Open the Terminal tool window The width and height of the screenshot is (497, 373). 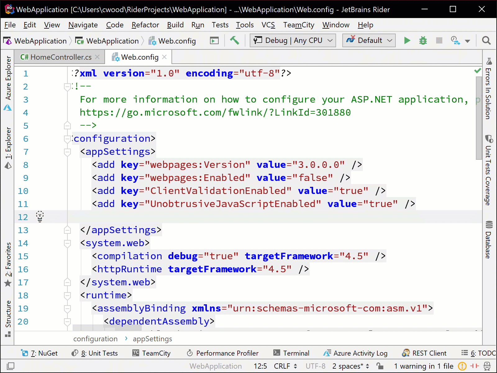pyautogui.click(x=291, y=353)
